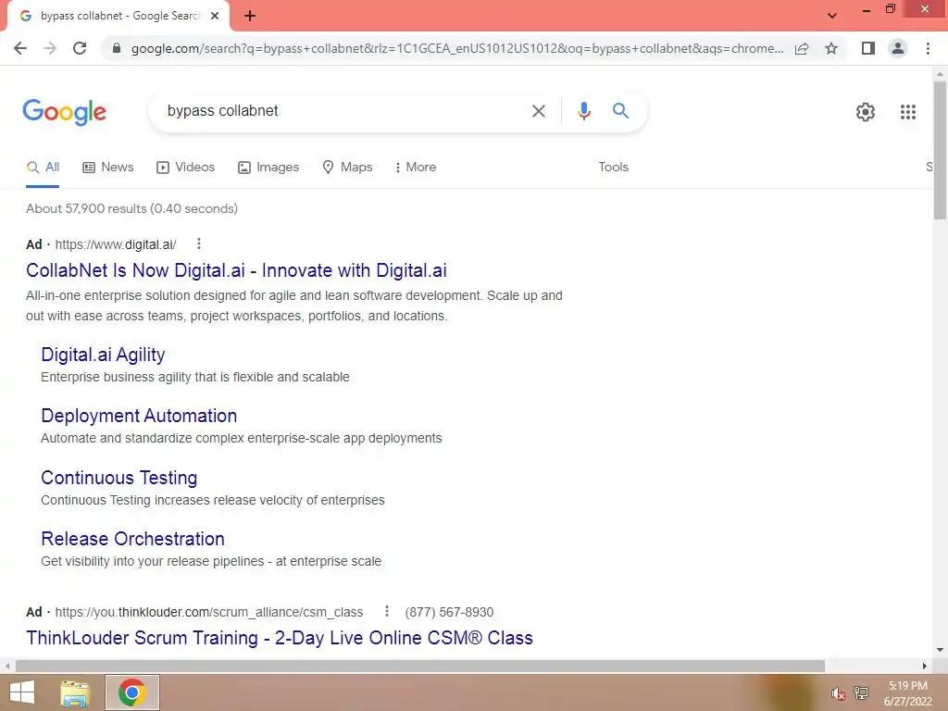The width and height of the screenshot is (948, 711).
Task: Click the horizontal scrollbar thumb
Action: (420, 666)
